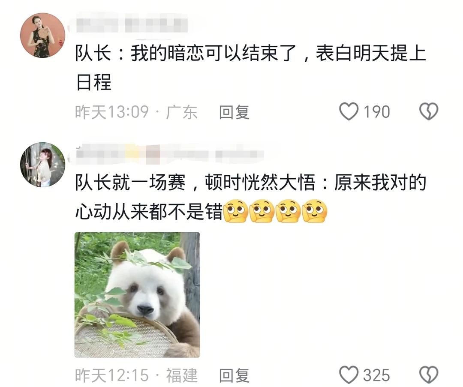Image resolution: width=463 pixels, height=387 pixels.
Task: Open the panda picture attached to comment
Action: click(x=137, y=295)
